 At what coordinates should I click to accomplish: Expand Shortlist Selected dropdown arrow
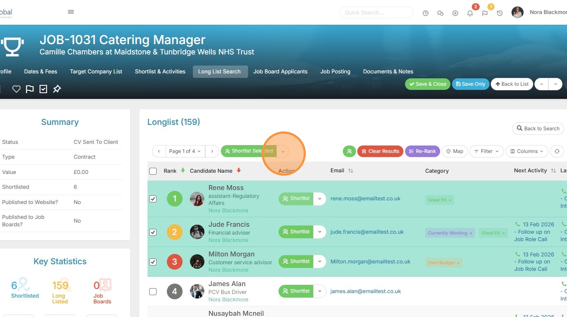(x=283, y=151)
